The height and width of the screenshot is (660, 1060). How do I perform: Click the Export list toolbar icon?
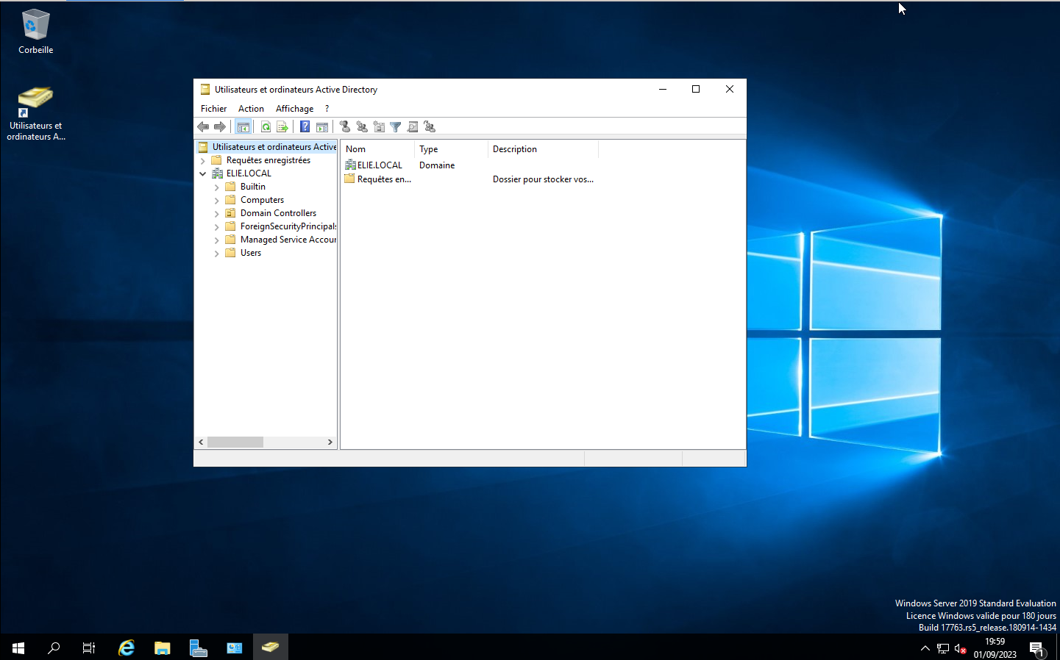click(282, 127)
